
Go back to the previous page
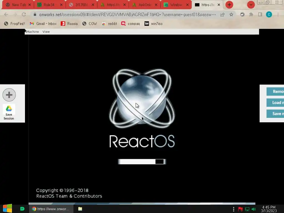[6, 14]
